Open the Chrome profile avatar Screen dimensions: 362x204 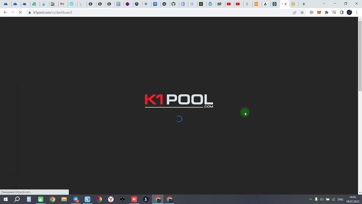point(349,12)
